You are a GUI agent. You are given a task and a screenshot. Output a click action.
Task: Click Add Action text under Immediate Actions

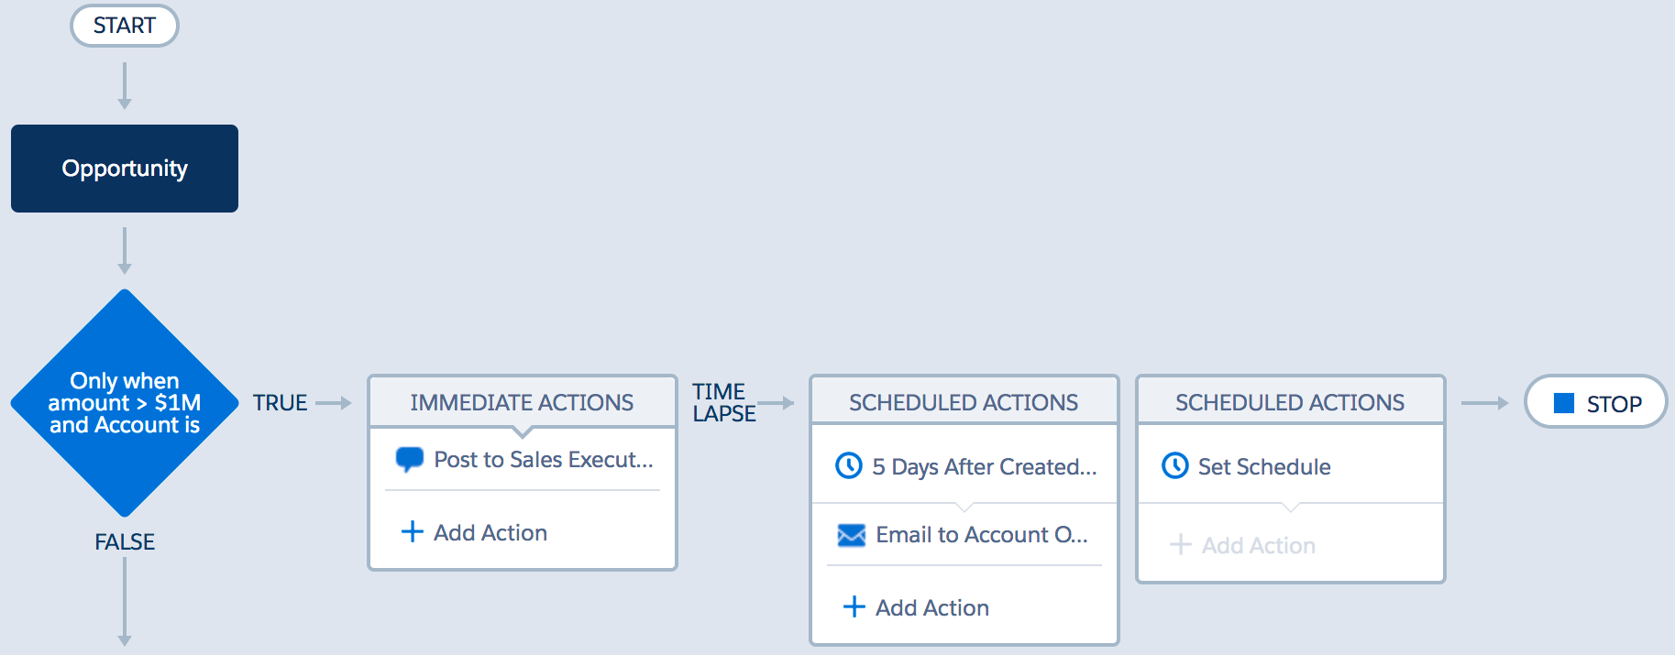point(490,533)
